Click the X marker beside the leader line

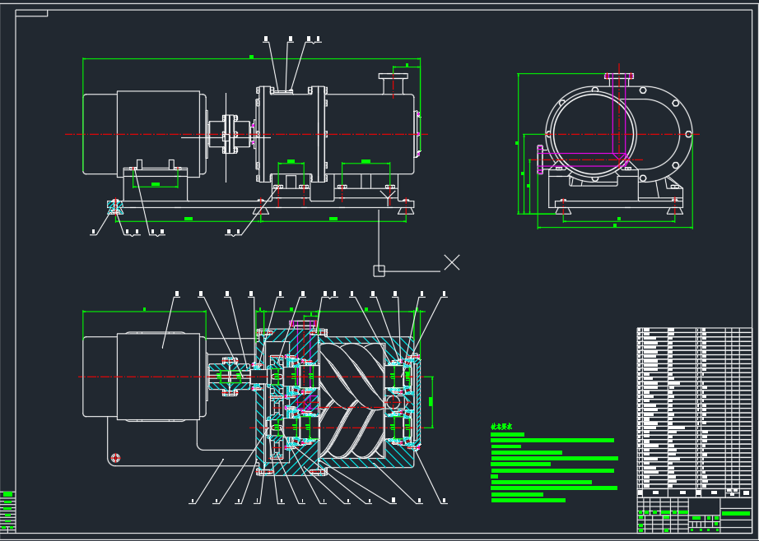pyautogui.click(x=452, y=262)
